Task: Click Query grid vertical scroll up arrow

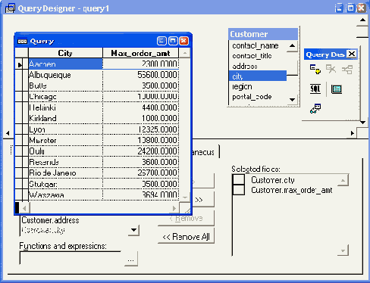Action: 185,53
